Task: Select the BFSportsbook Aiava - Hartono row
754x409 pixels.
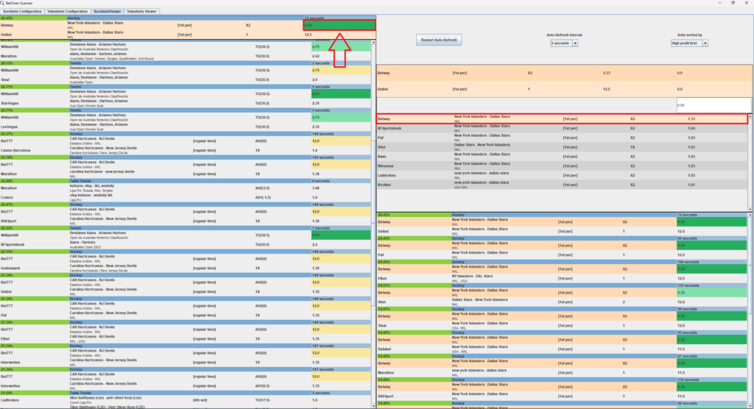Action: tap(186, 245)
